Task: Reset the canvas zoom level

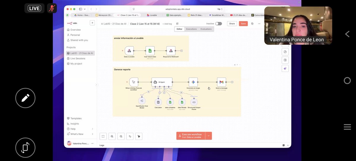Action: [x=130, y=136]
